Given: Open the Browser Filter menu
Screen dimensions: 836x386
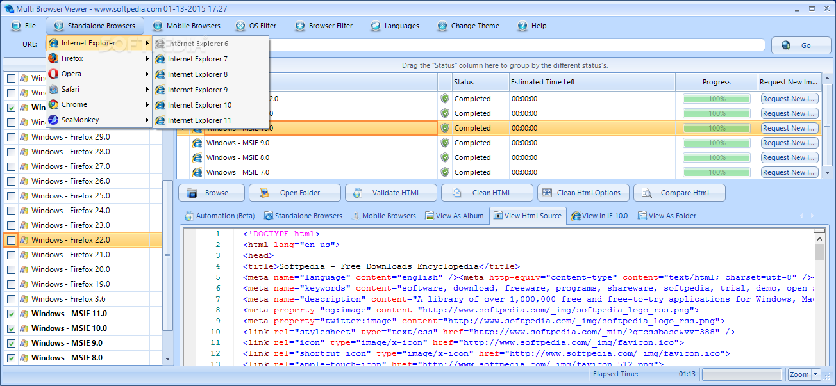Looking at the screenshot, I should tap(324, 26).
